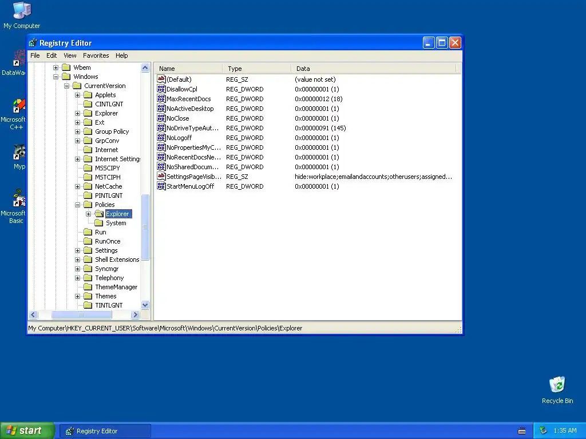This screenshot has width=586, height=439.
Task: Click the System key folder icon
Action: click(98, 223)
